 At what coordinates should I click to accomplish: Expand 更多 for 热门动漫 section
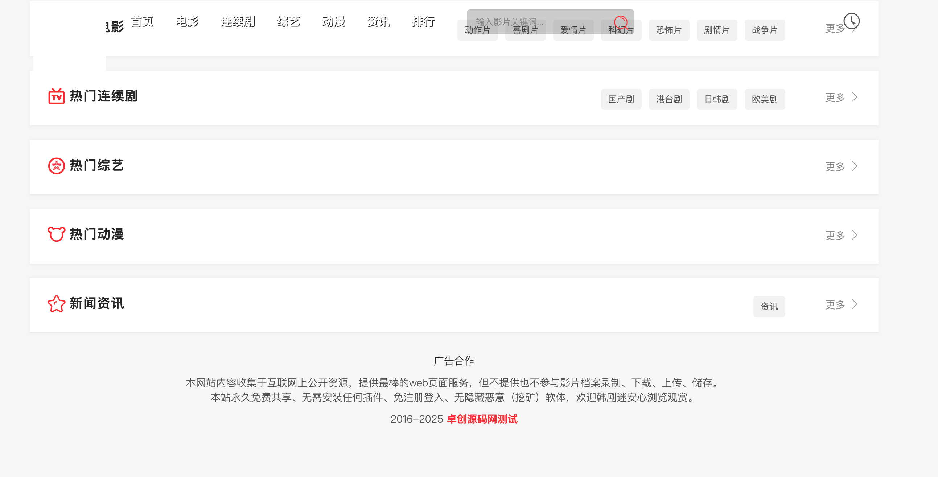pos(841,235)
